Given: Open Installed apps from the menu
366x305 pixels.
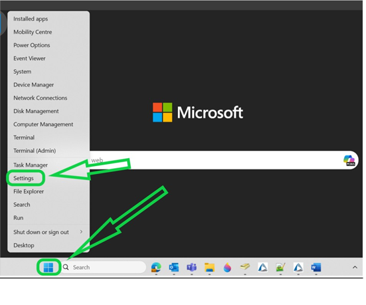Looking at the screenshot, I should point(48,19).
